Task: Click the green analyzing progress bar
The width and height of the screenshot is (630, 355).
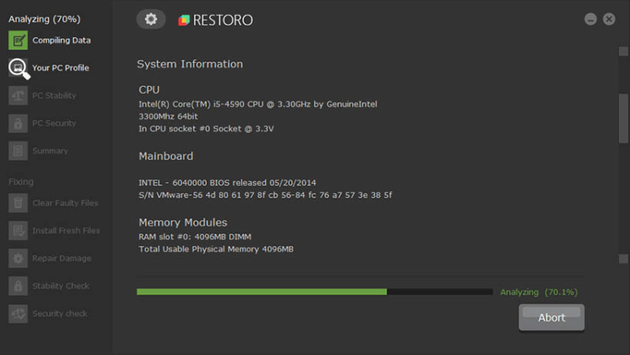Action: [x=261, y=292]
